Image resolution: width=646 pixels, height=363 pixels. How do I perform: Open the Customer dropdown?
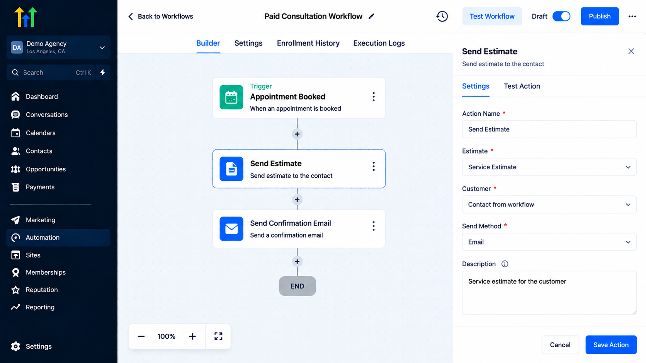[x=549, y=204]
